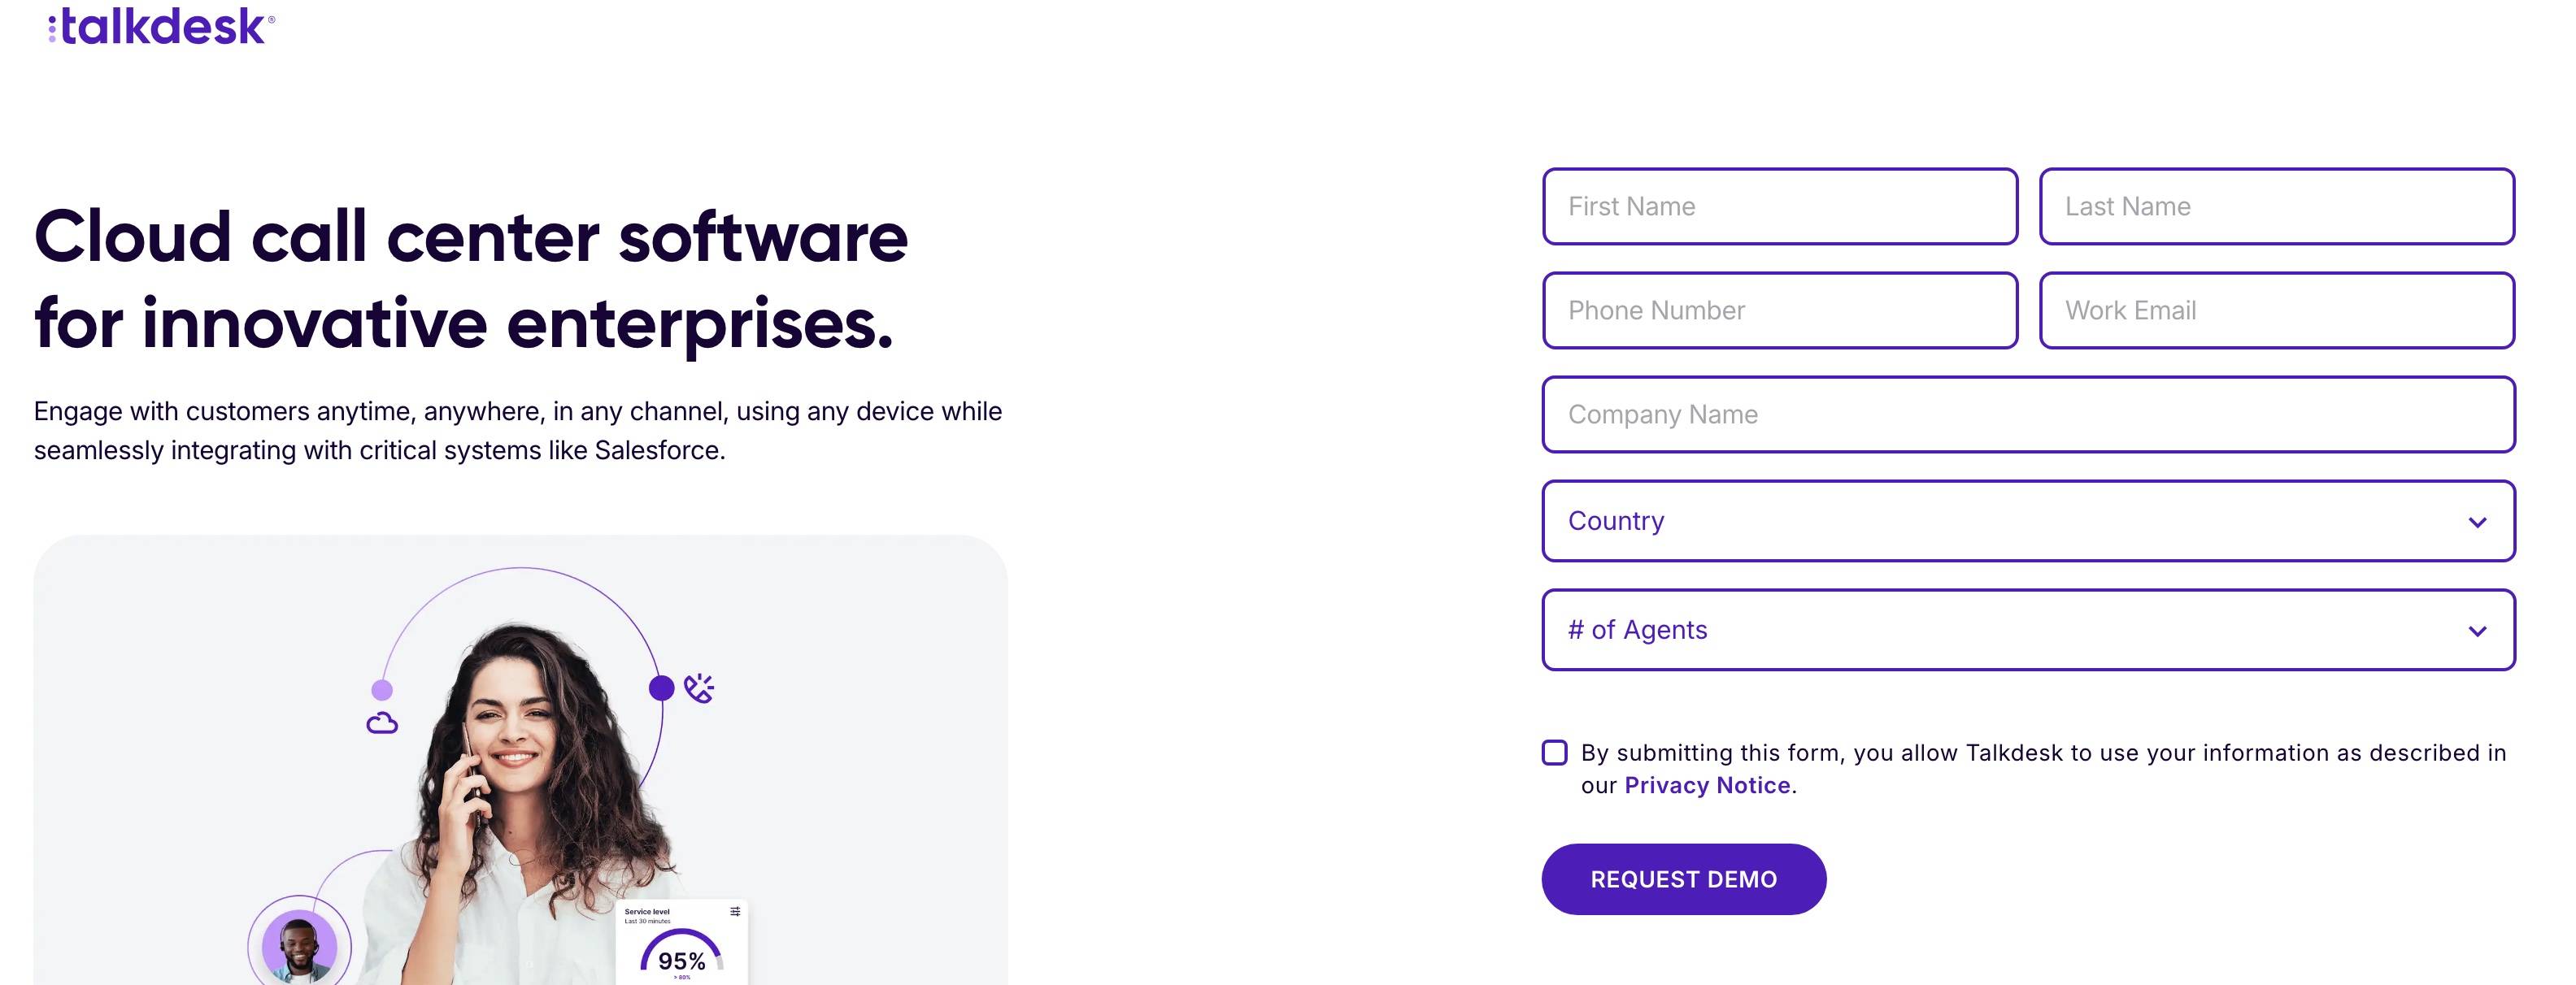The height and width of the screenshot is (985, 2576).
Task: Click the 95% service level gauge
Action: 682,955
